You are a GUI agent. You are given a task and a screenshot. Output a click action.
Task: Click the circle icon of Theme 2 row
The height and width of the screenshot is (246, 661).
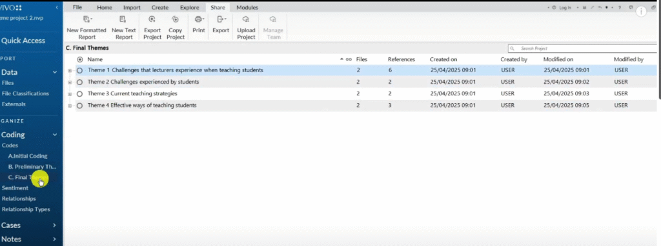(79, 82)
